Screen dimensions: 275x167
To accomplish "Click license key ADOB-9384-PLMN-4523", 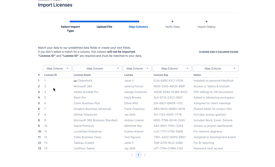I will click(170, 92).
